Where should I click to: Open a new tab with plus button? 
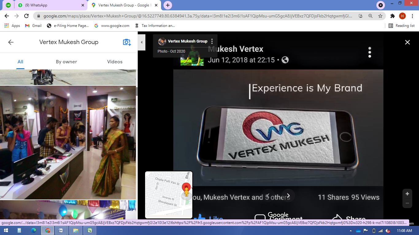click(167, 5)
